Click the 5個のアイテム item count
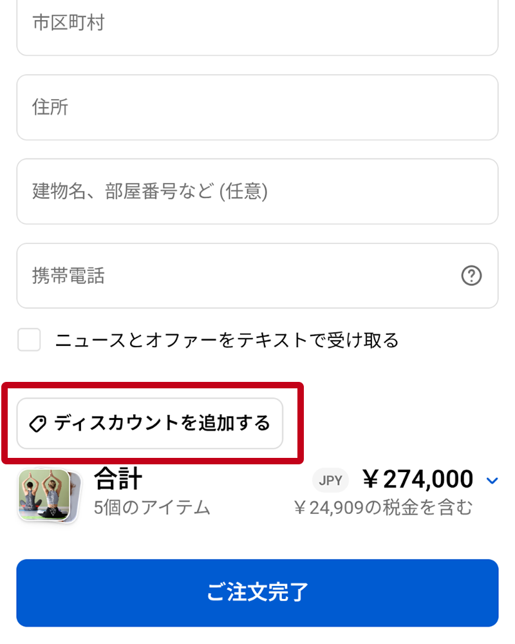515x644 pixels. click(x=152, y=507)
